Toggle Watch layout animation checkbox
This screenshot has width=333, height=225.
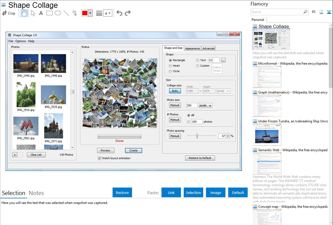pyautogui.click(x=100, y=158)
